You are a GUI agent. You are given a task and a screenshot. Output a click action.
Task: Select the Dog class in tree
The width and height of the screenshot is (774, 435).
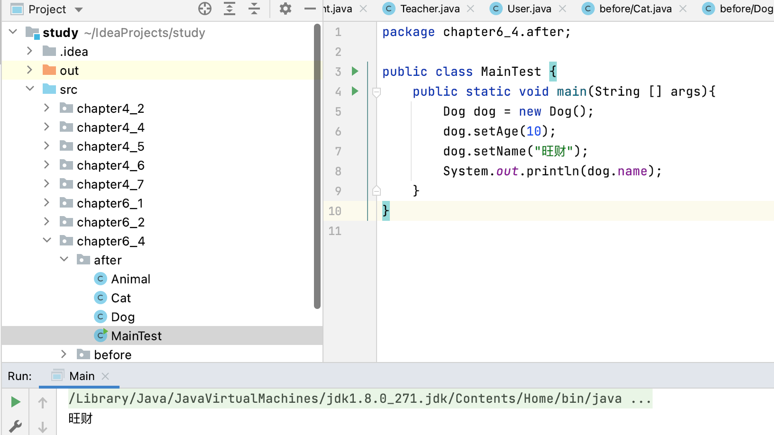123,317
